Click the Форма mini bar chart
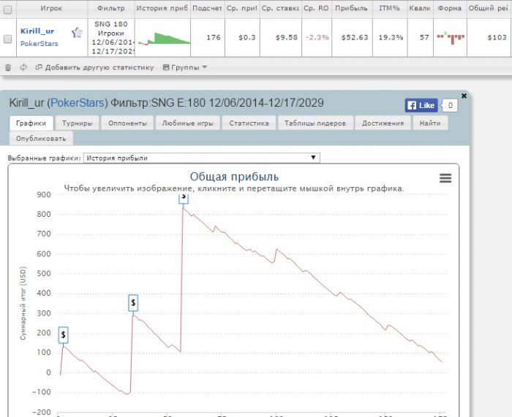 (x=451, y=37)
